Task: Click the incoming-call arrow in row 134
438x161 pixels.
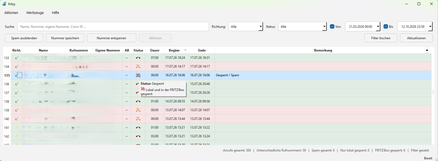Action: (x=17, y=66)
